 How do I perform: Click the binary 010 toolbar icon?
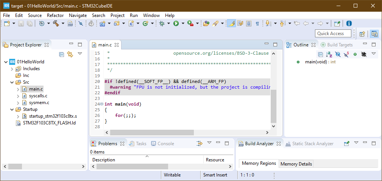(70, 23)
